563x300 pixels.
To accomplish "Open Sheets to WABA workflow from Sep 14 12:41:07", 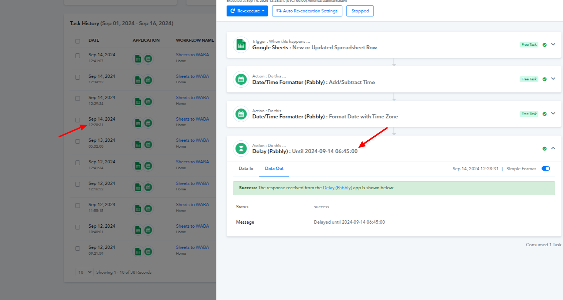I will 192,55.
